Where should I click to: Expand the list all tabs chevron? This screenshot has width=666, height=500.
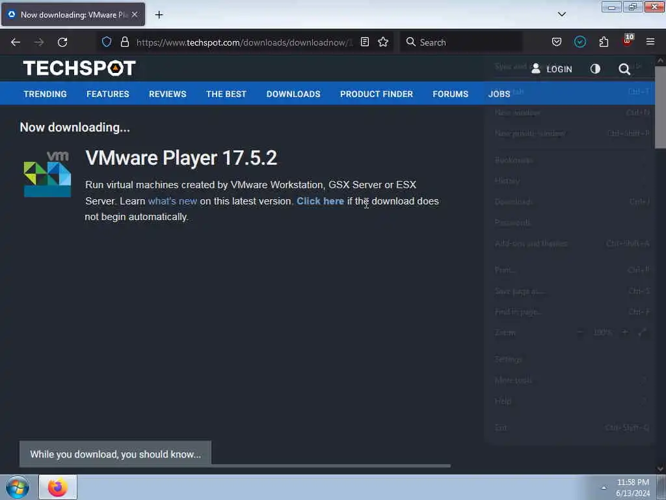pos(561,14)
